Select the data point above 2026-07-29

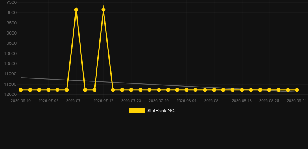coord(159,90)
